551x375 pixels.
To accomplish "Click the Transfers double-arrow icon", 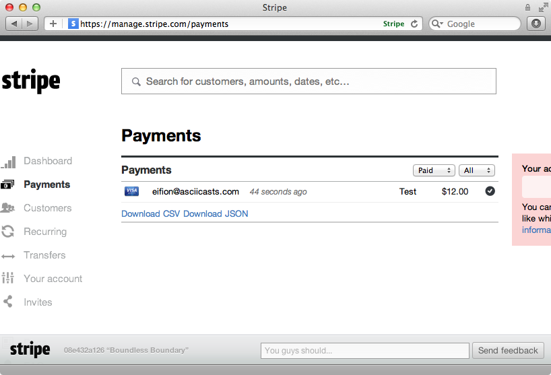I will 8,257.
